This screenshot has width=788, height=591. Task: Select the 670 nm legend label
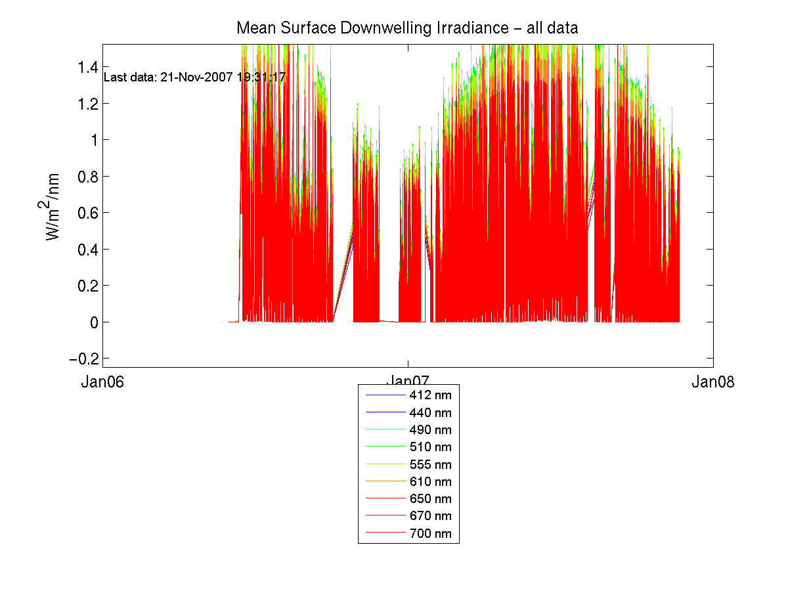click(x=430, y=516)
